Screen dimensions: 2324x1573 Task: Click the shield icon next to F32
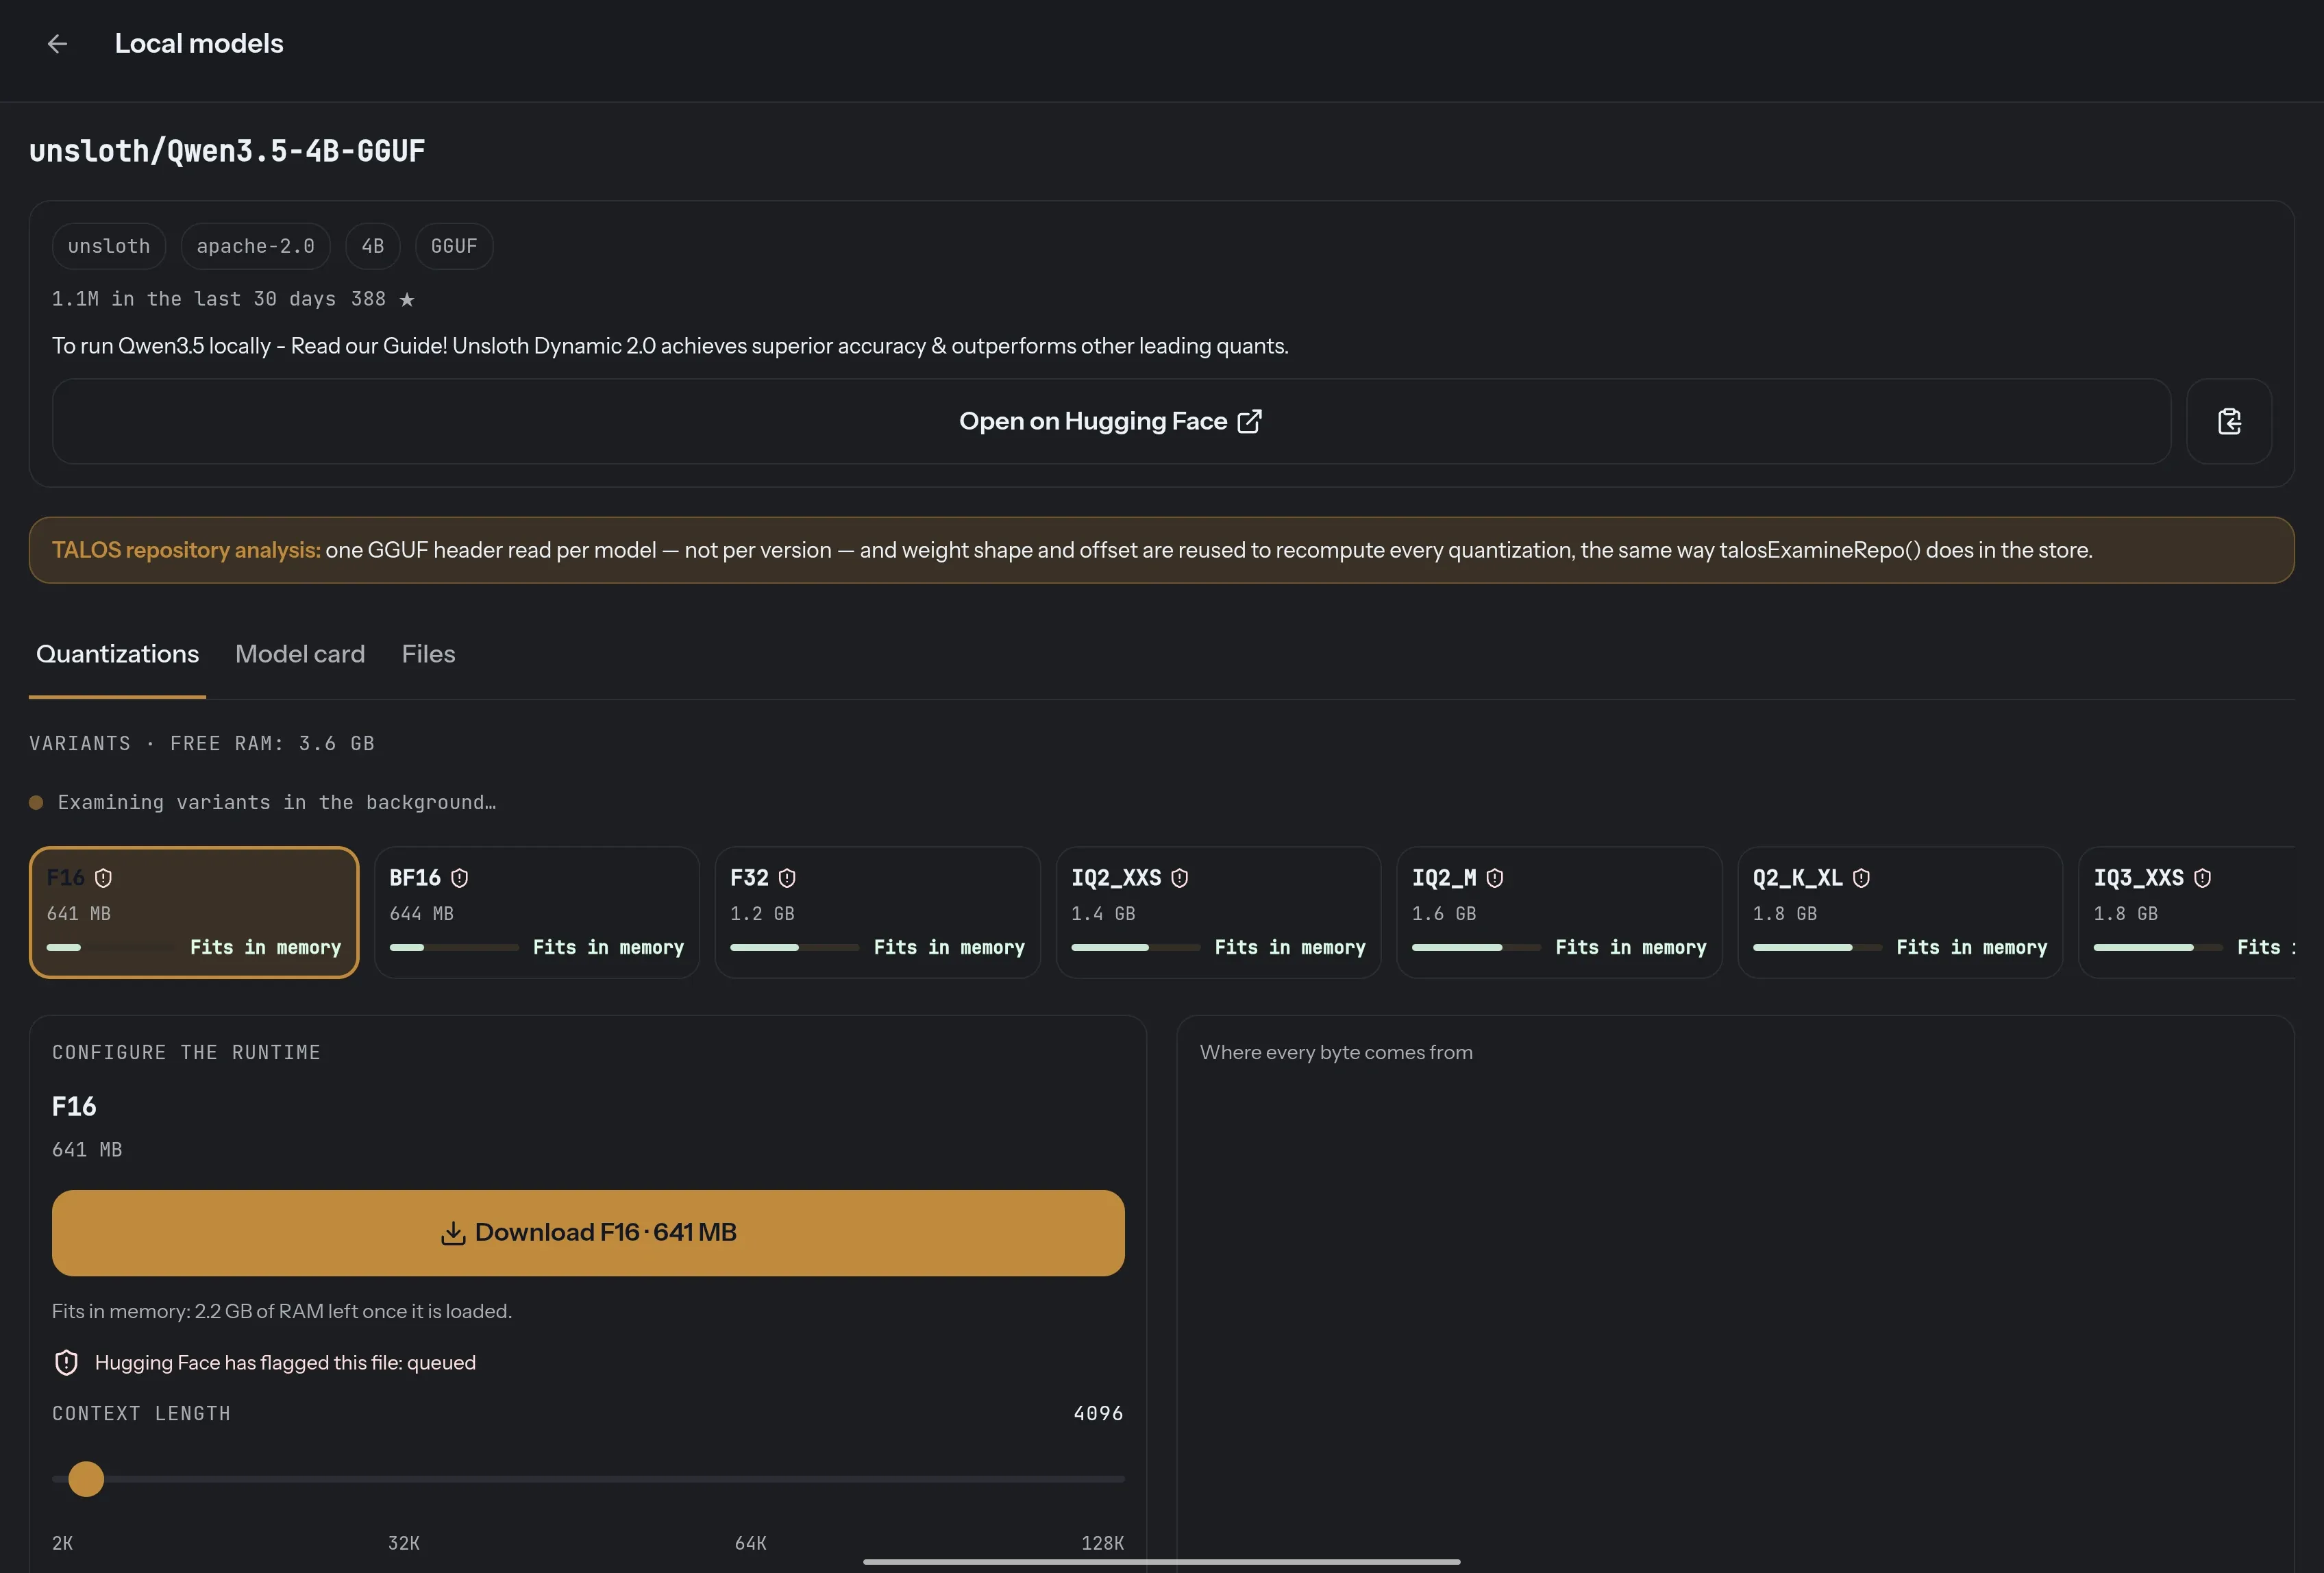point(787,878)
